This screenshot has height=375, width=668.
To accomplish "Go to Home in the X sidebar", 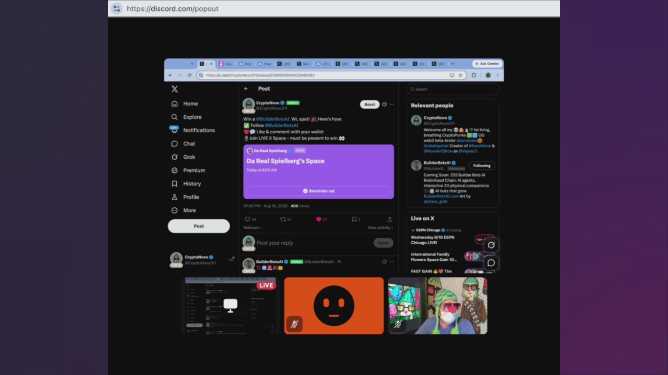I will coord(185,104).
